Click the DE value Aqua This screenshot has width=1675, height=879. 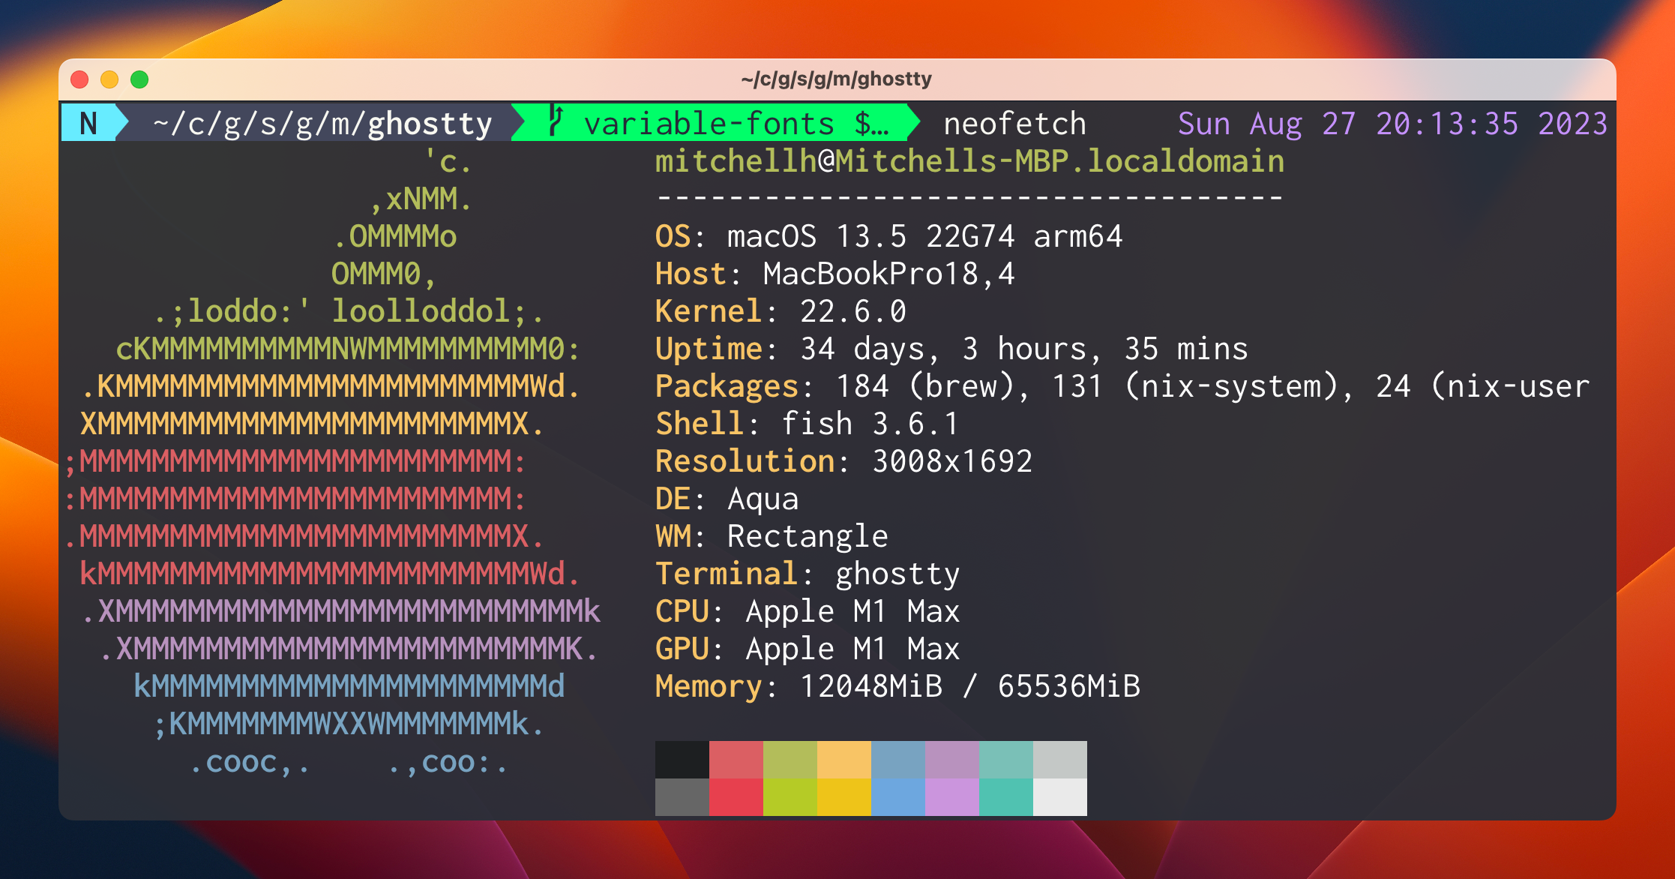763,499
